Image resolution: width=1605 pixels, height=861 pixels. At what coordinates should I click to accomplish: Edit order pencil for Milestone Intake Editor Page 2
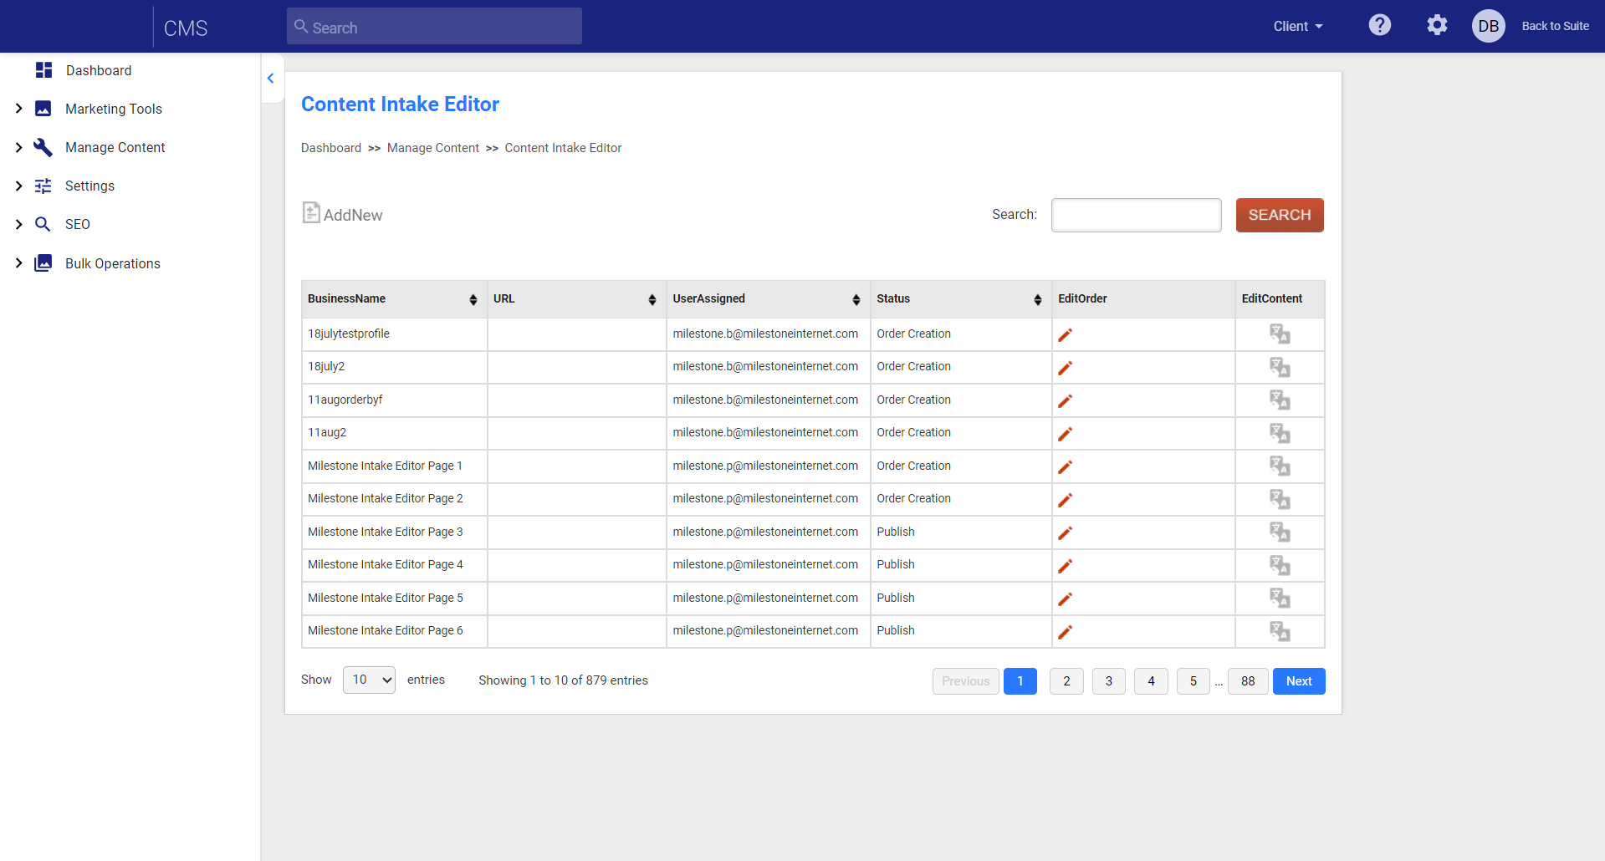click(x=1065, y=500)
